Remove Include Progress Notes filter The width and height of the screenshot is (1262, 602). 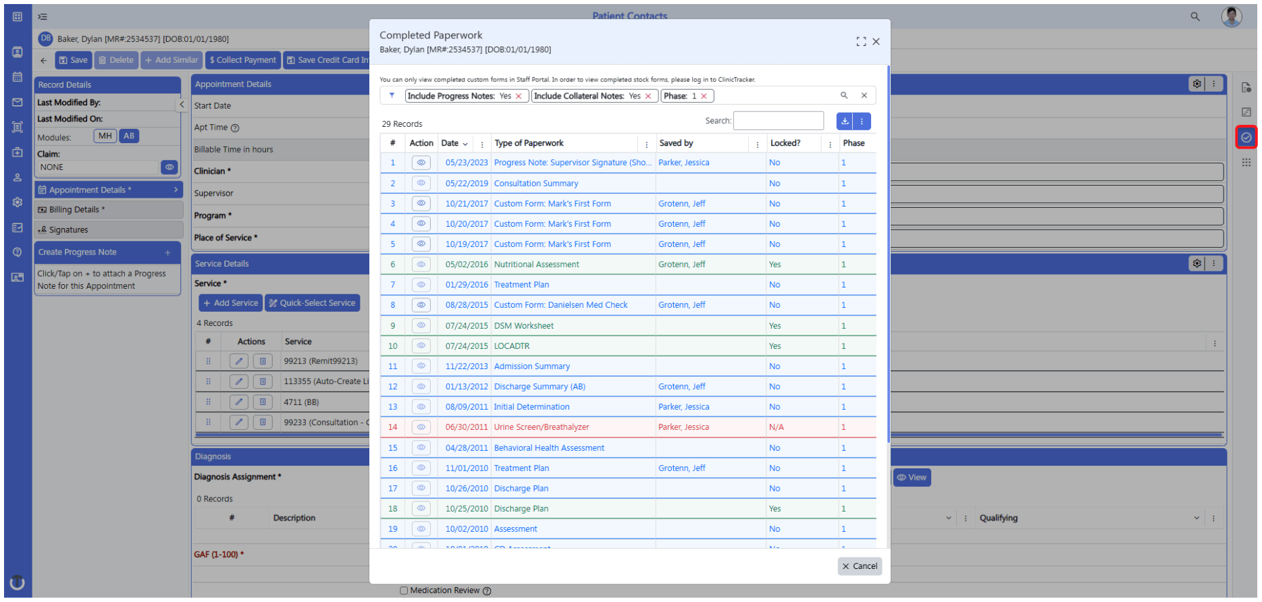(519, 97)
